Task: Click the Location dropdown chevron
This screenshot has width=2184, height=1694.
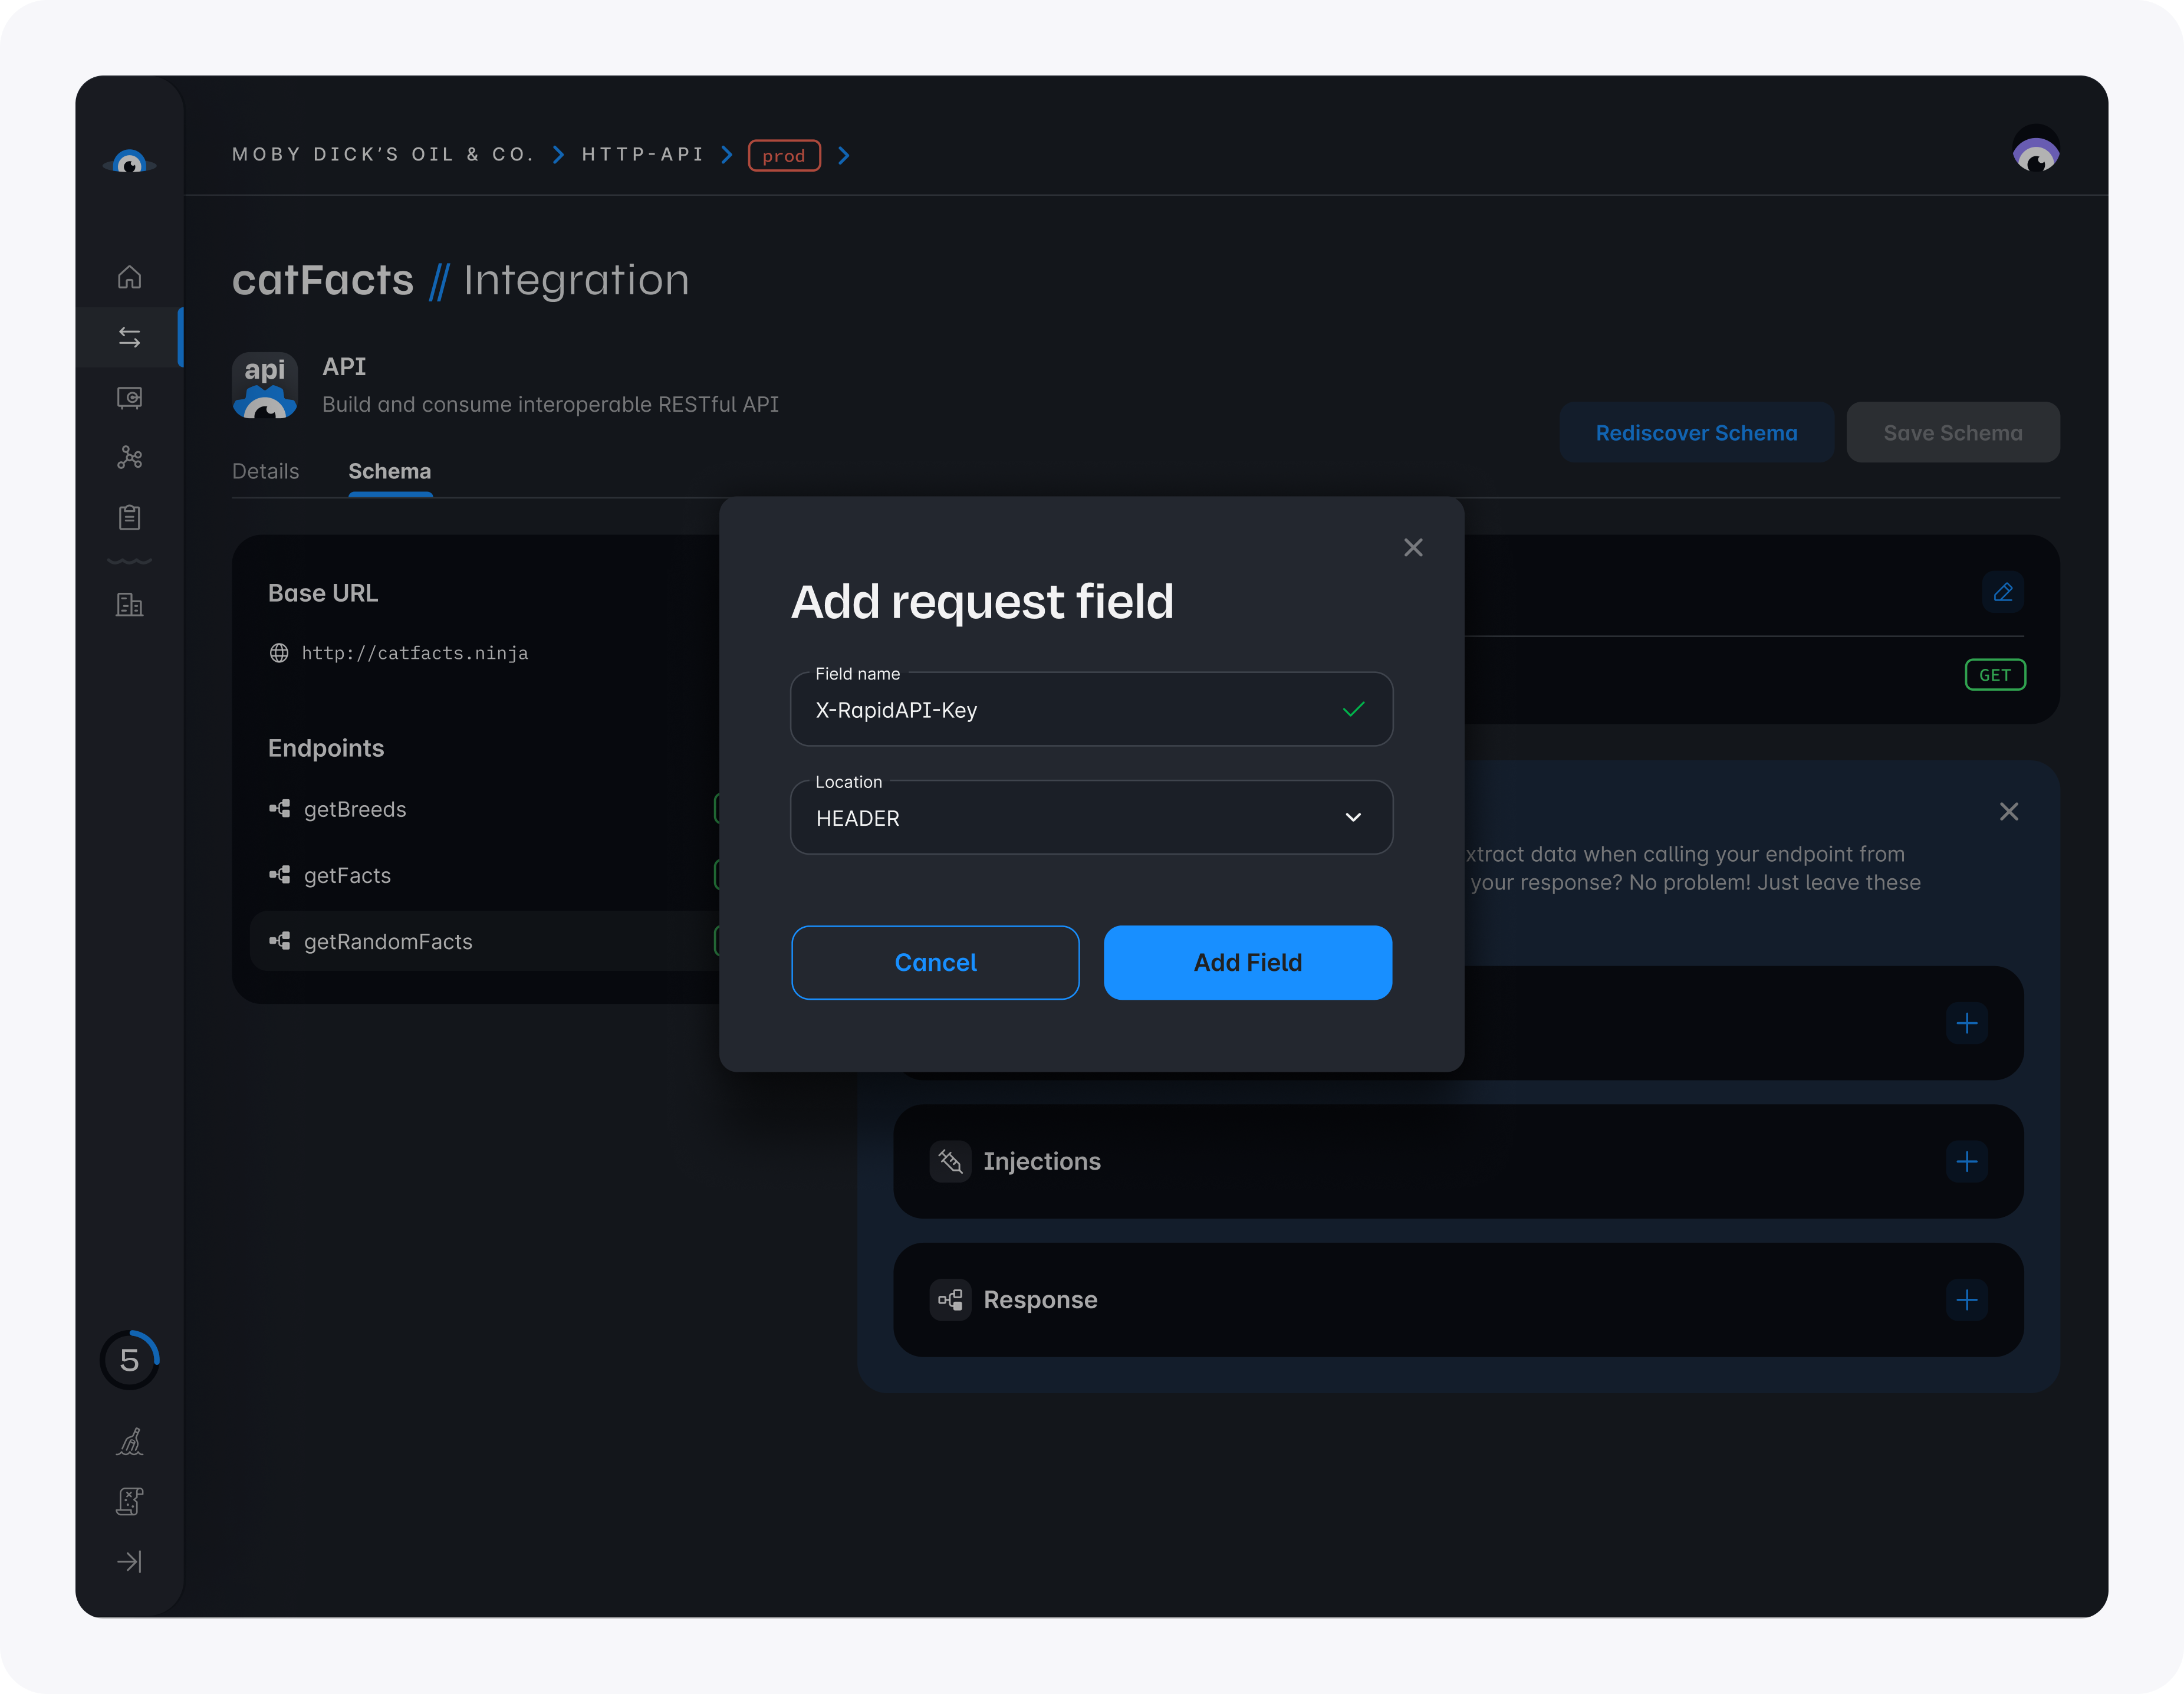Action: pyautogui.click(x=1353, y=818)
